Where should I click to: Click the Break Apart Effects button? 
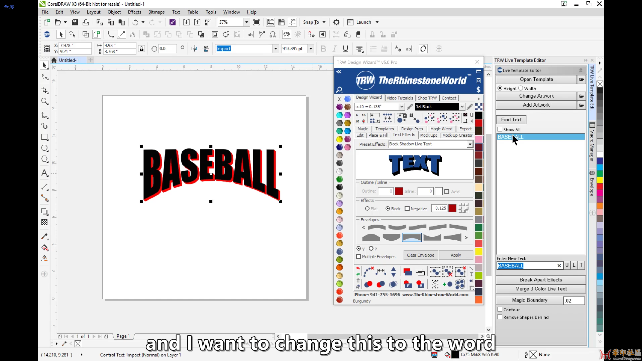coord(541,280)
